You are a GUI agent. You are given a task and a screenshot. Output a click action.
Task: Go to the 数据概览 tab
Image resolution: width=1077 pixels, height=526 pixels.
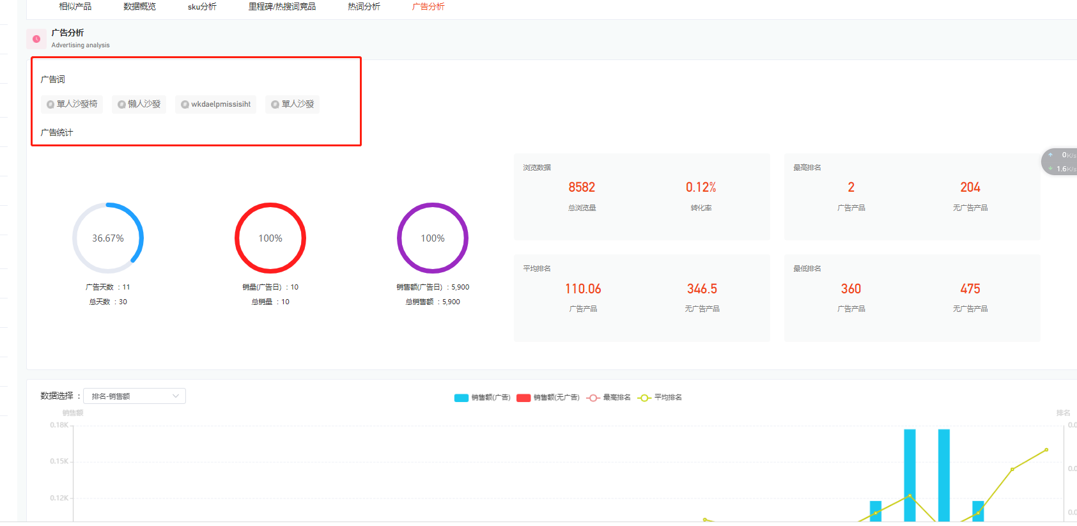(x=139, y=6)
